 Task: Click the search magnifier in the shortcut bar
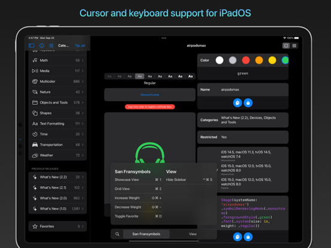point(118,234)
